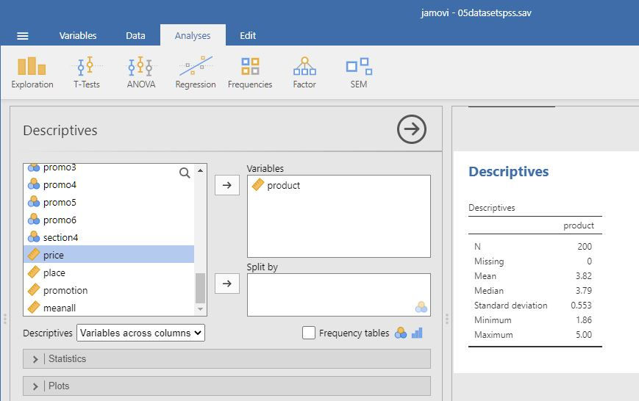
Task: Open the Variables across columns dropdown
Action: (140, 333)
